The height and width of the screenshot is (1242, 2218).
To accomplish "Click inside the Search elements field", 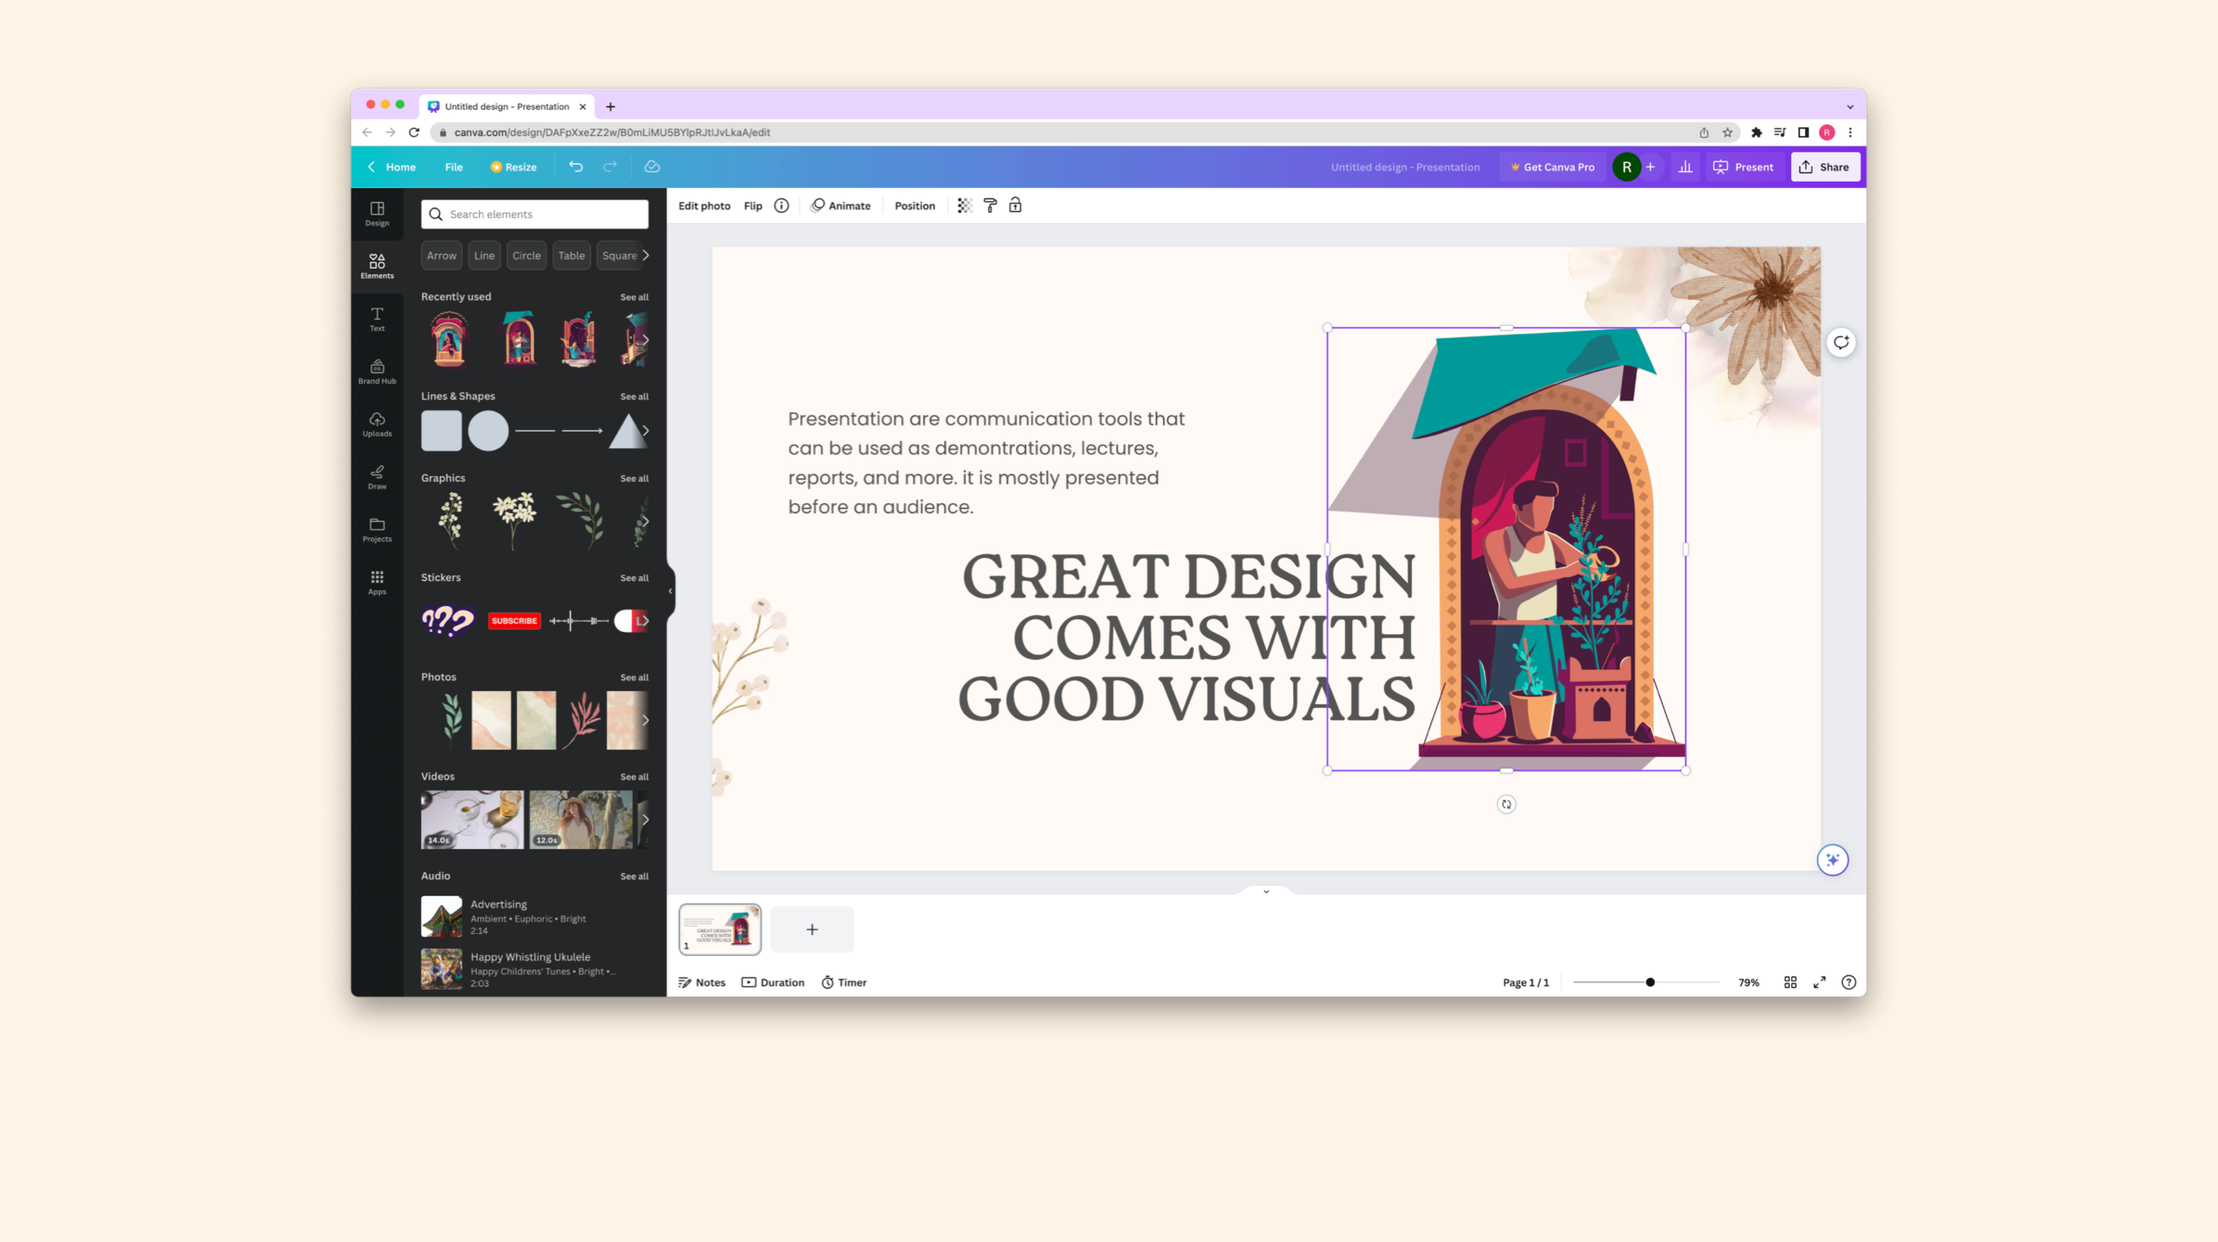I will [x=534, y=214].
